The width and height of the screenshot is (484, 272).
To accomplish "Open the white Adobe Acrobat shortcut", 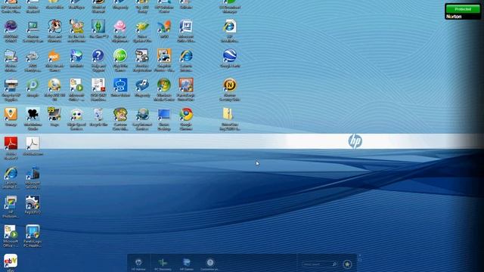I will [x=33, y=144].
